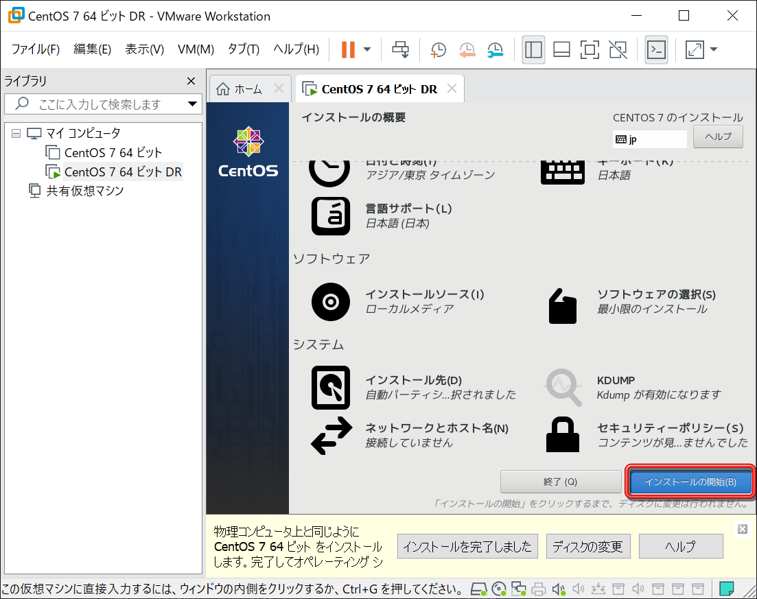Close the CentOS 7 64 ビット DR tab

coord(452,89)
